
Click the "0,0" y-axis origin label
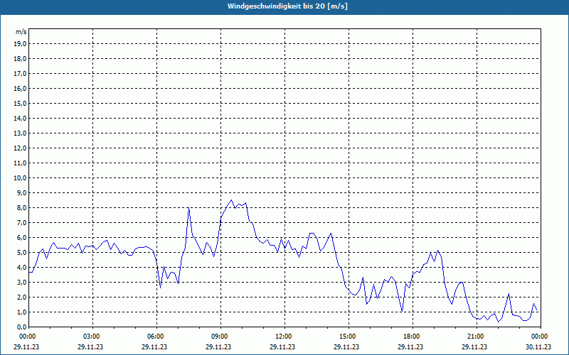pyautogui.click(x=22, y=327)
